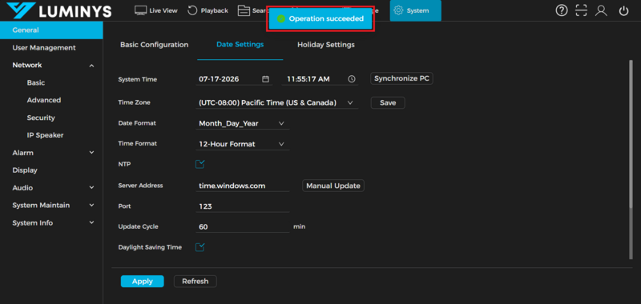Click the 'Server Address' label

[141, 186]
